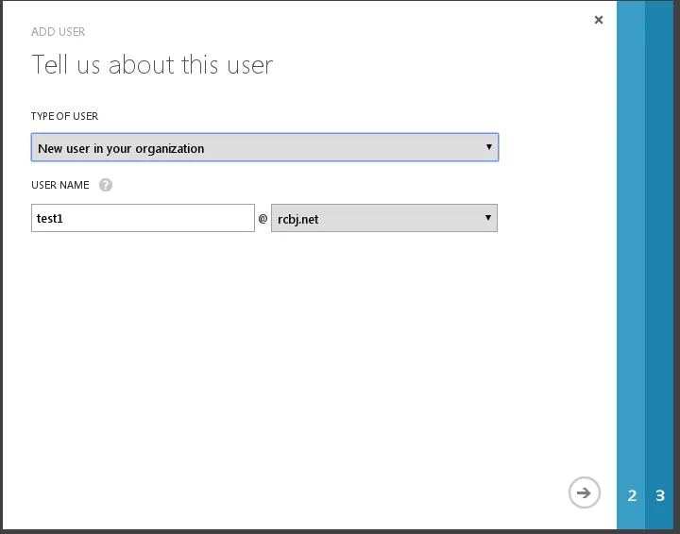680x534 pixels.
Task: Jump to wizard step 2
Action: pyautogui.click(x=632, y=495)
